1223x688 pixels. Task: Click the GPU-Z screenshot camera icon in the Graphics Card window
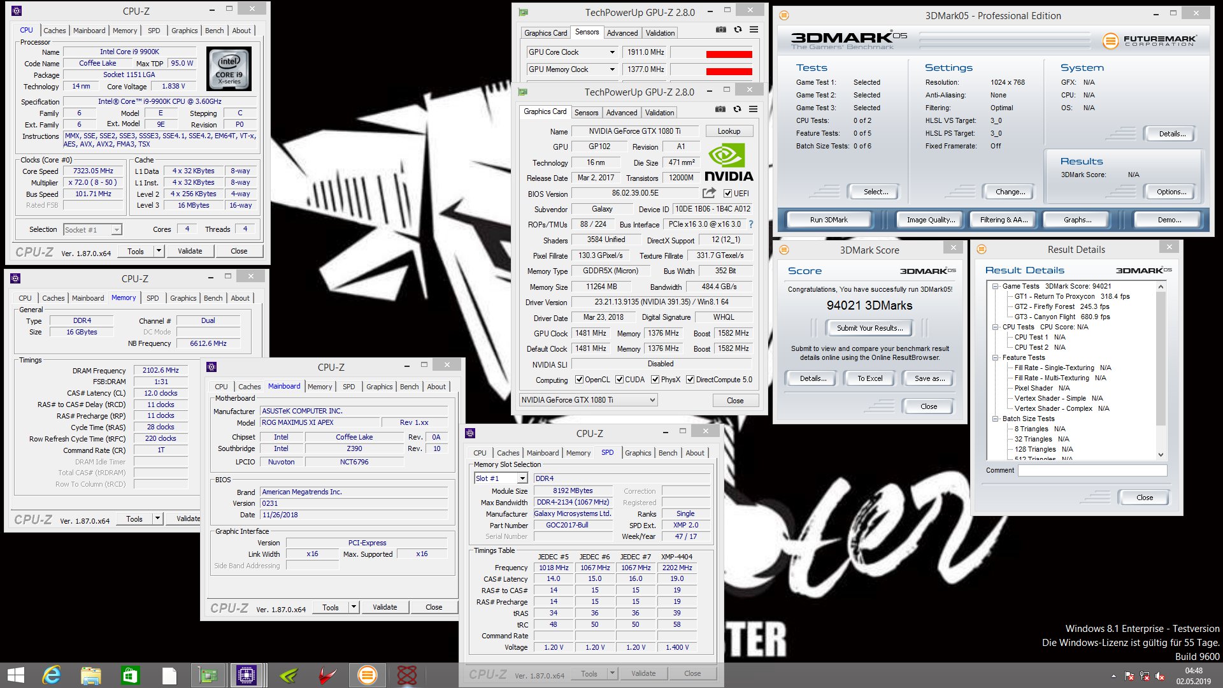[720, 109]
